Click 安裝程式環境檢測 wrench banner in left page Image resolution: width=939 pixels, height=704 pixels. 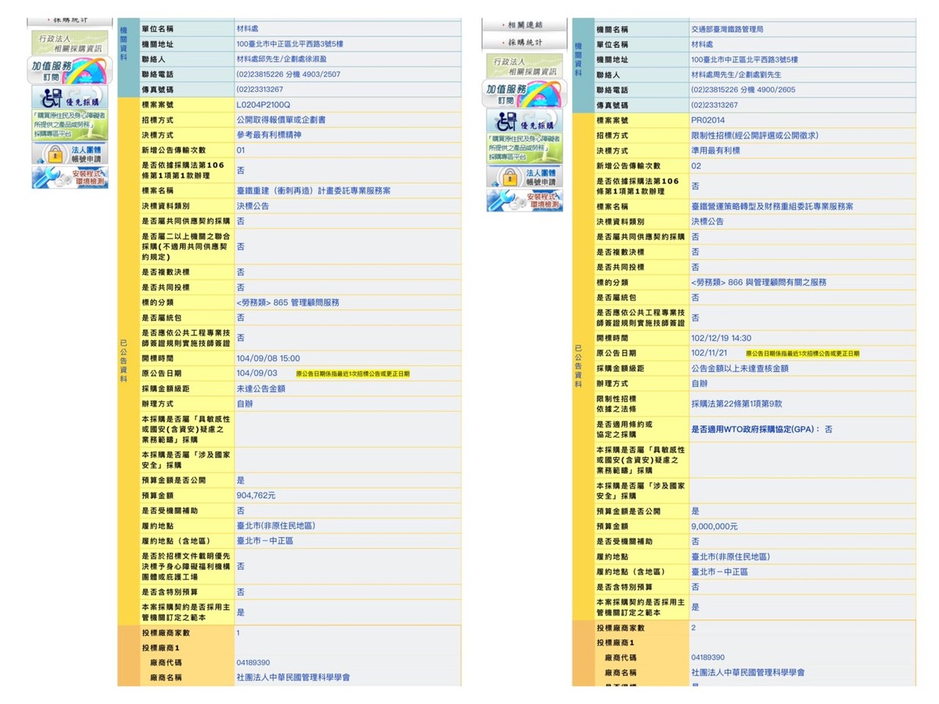tap(70, 177)
